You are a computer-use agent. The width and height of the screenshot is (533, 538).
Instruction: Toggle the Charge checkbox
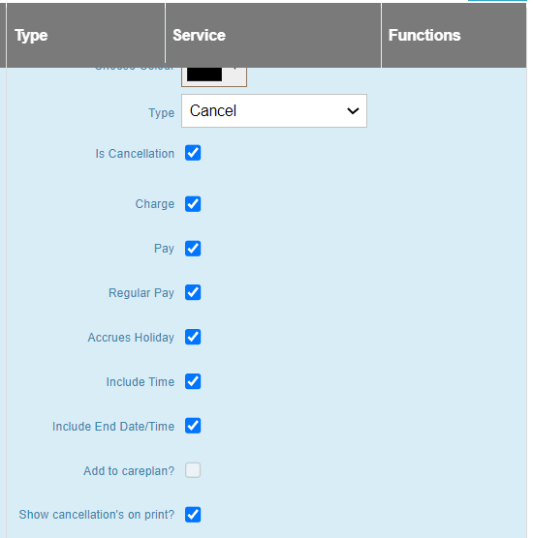(193, 204)
